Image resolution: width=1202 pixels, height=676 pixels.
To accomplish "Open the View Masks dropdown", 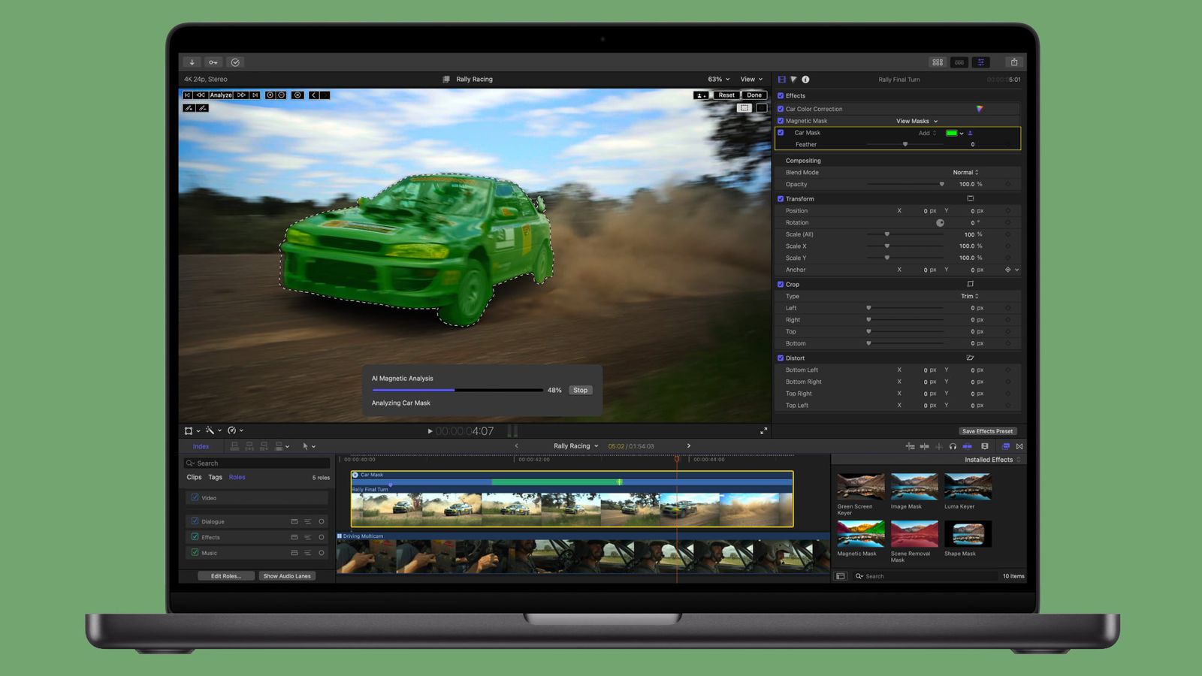I will pyautogui.click(x=917, y=120).
